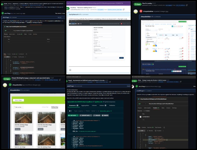Toggle the Authorization header checkbox in Postman
The height and width of the screenshot is (150, 197).
(141, 117)
